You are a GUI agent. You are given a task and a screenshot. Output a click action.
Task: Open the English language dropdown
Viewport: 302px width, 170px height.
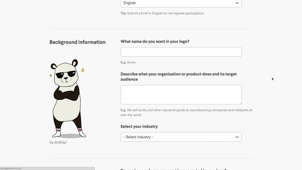click(181, 3)
